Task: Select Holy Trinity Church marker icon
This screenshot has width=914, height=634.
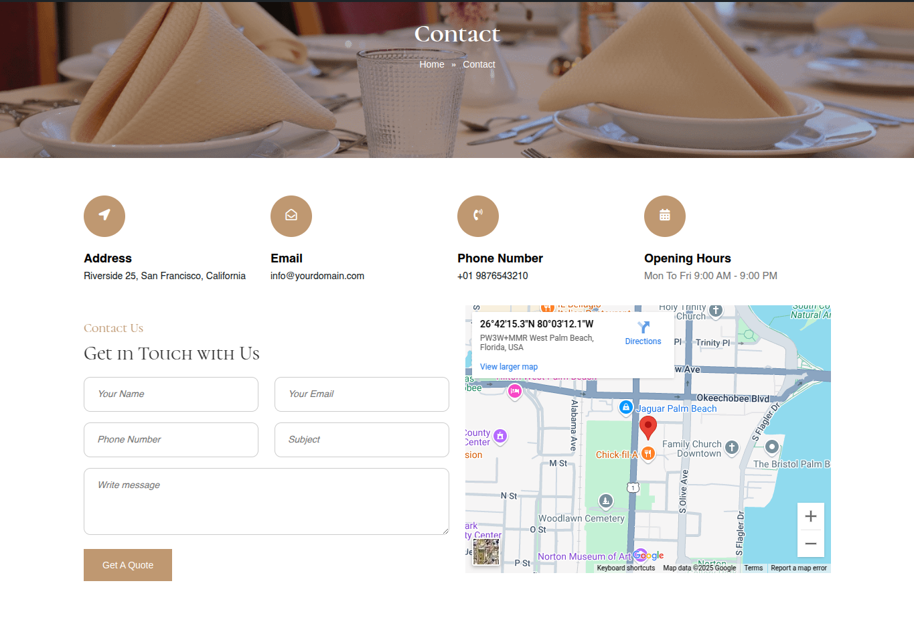Action: tap(716, 311)
